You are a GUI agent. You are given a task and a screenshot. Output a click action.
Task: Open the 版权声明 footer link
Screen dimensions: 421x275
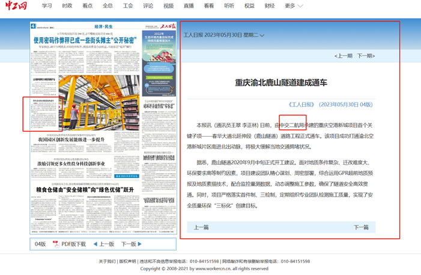[x=127, y=262]
